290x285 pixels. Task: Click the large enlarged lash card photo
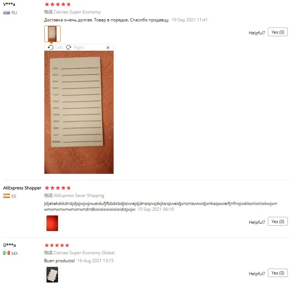point(79,112)
